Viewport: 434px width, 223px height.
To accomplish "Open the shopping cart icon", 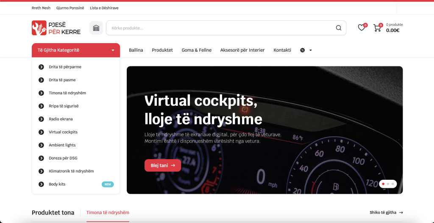I will point(377,28).
